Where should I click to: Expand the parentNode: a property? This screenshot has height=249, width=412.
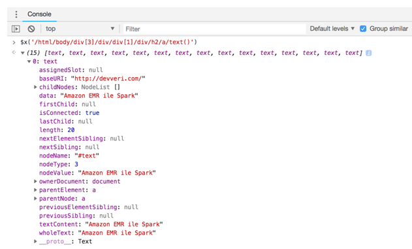35,199
